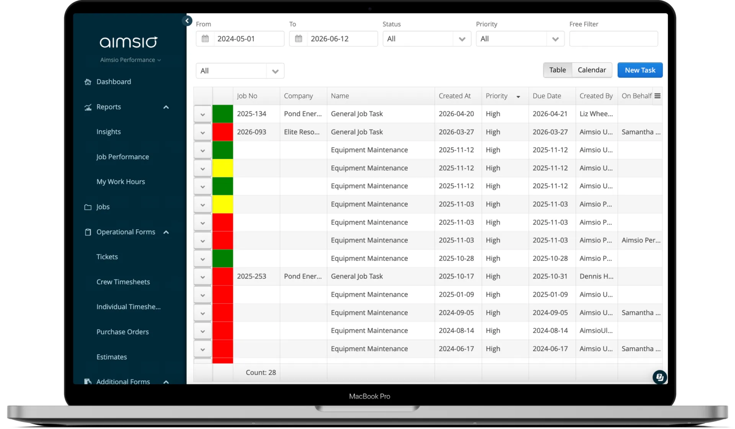Click the Count: 28 footer text

[261, 373]
